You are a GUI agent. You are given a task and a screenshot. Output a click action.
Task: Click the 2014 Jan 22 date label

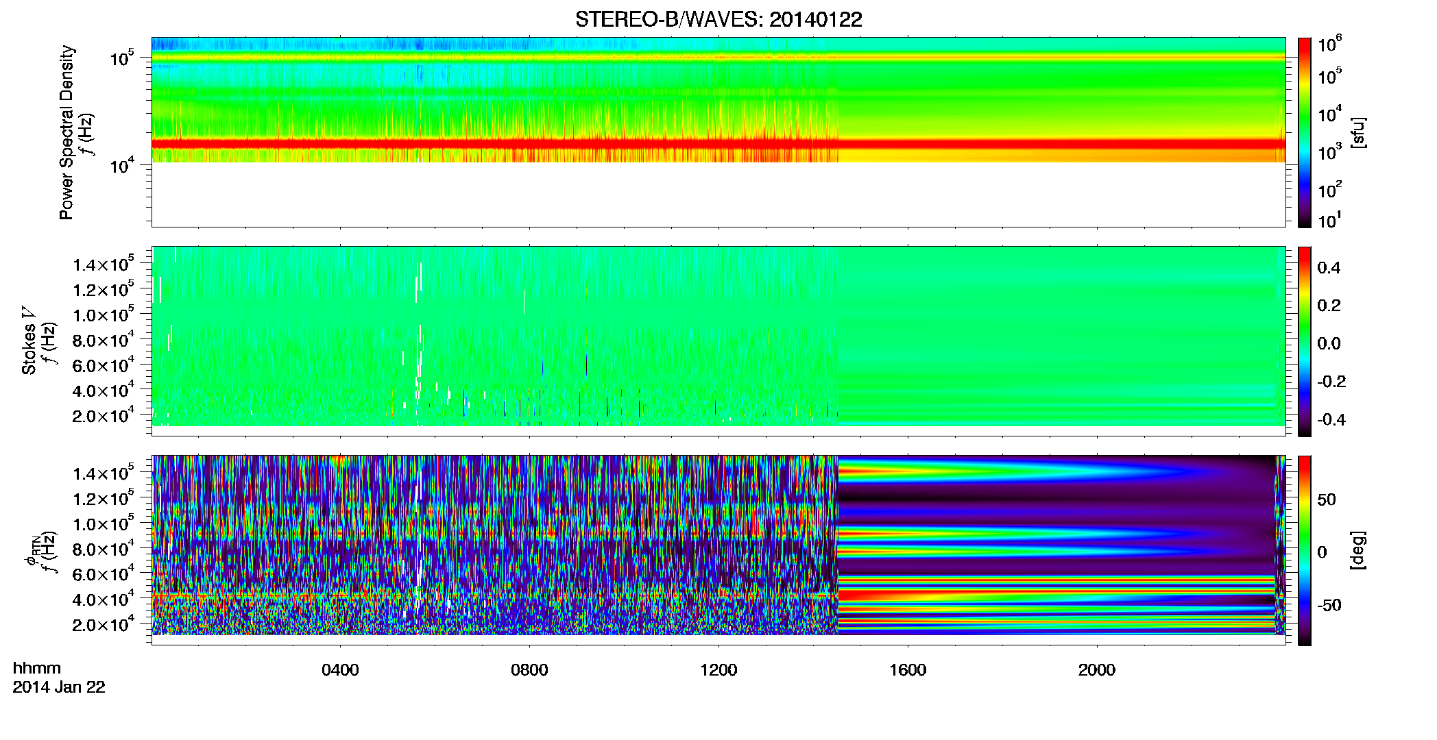(x=59, y=687)
